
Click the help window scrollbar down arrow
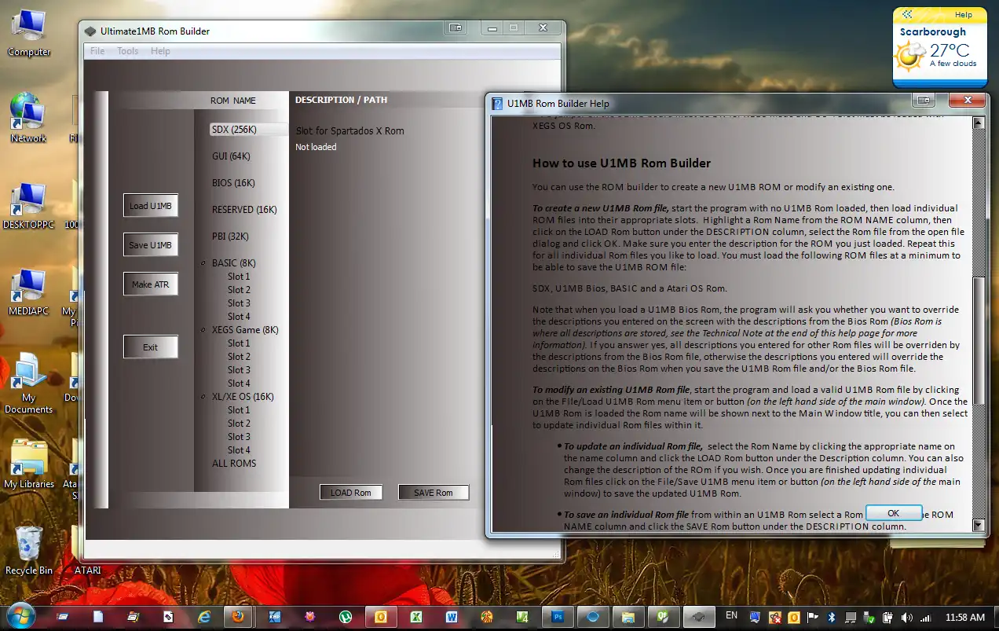coord(978,525)
